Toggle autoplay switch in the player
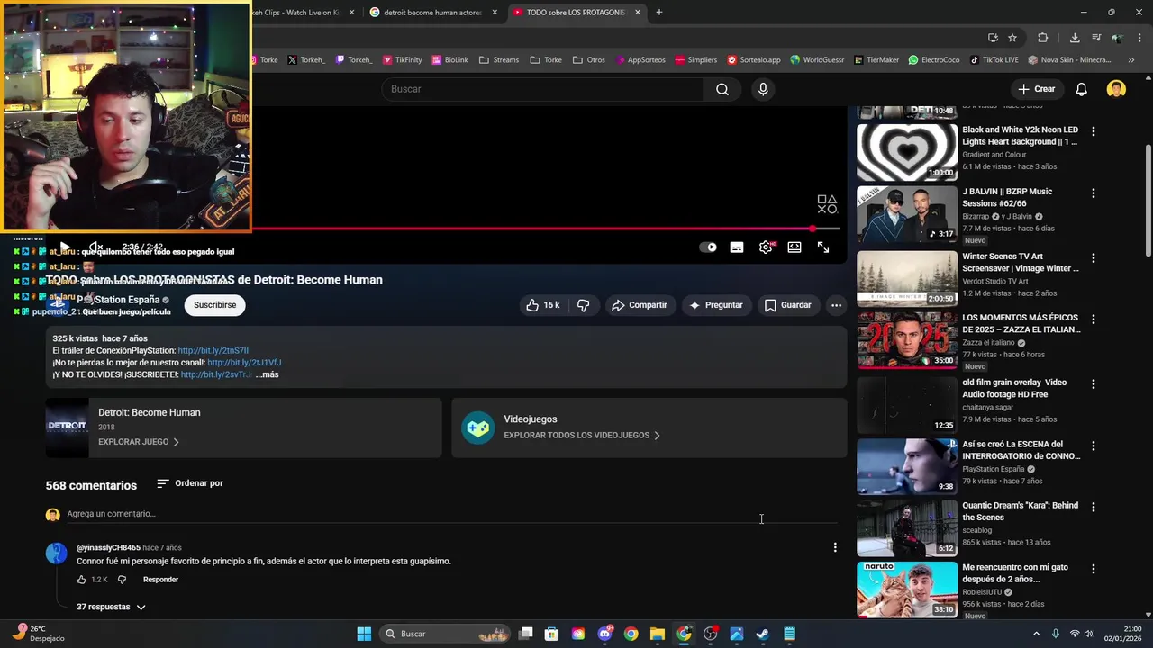Screen dimensions: 1153x648 [x=708, y=247]
